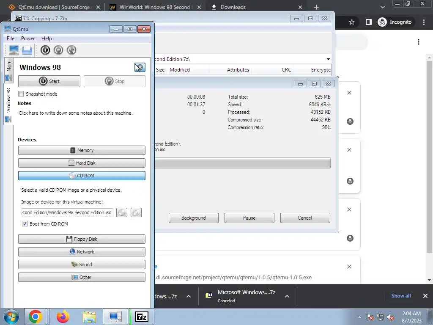
Task: Expand the Hard Disk device section
Action: (x=82, y=163)
